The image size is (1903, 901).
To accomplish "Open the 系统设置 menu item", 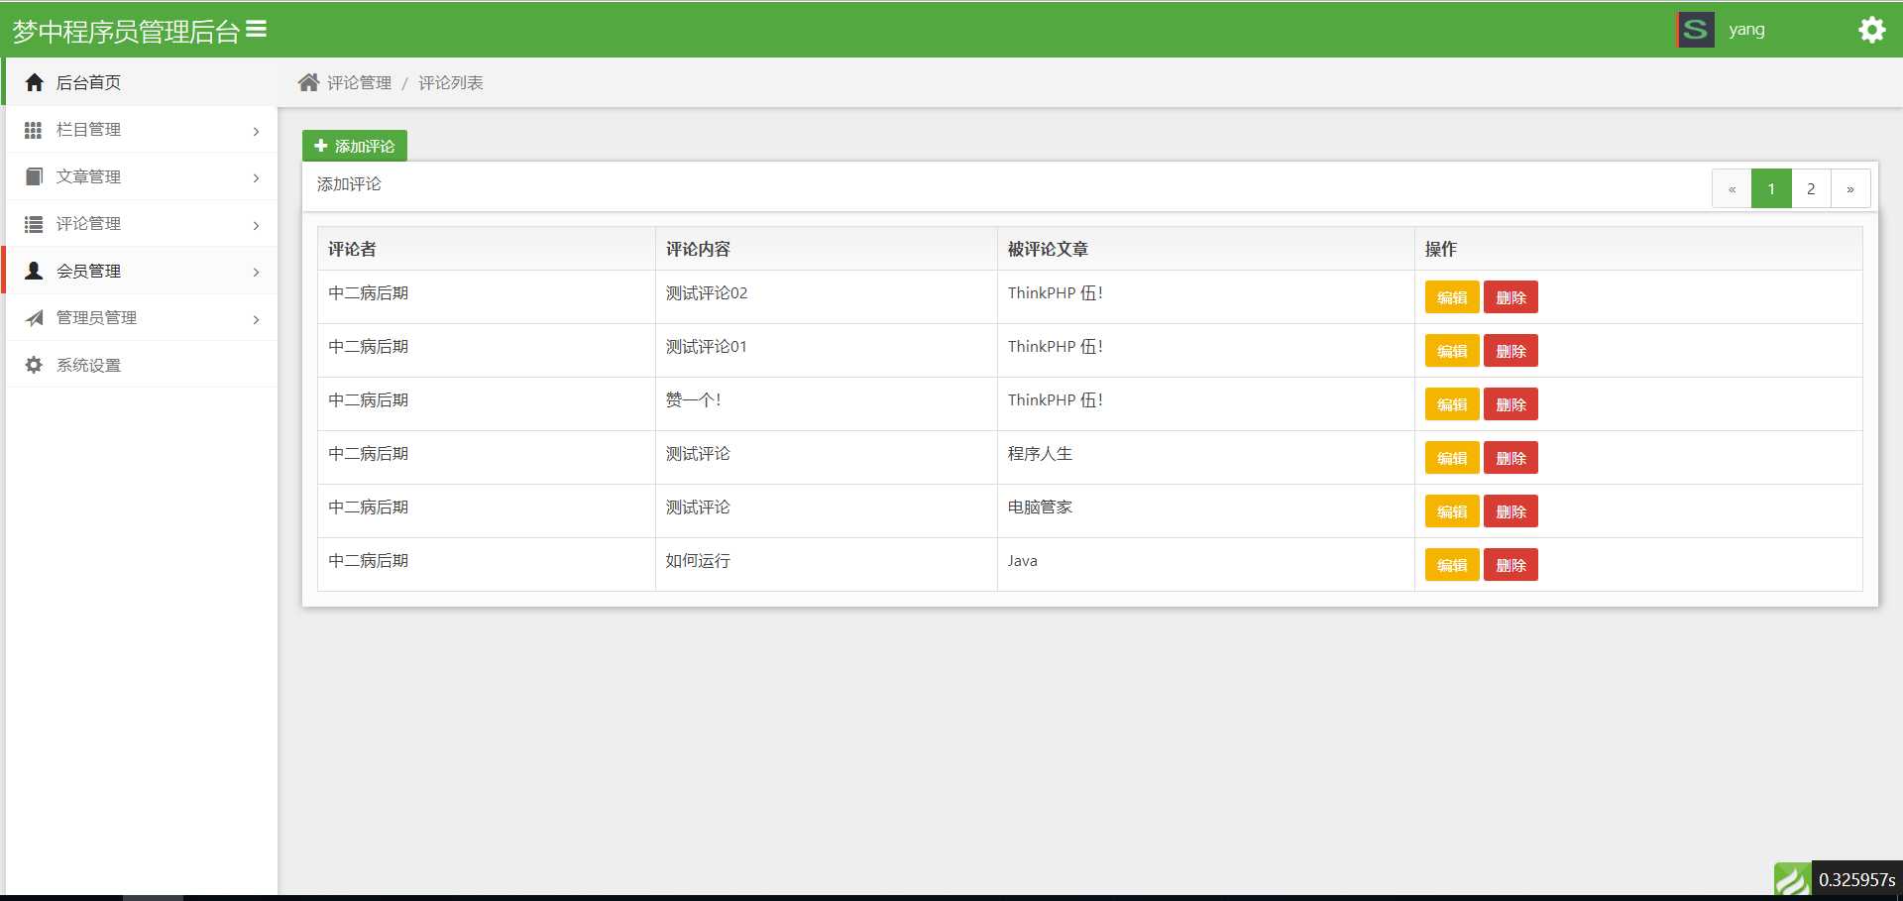I will (141, 365).
